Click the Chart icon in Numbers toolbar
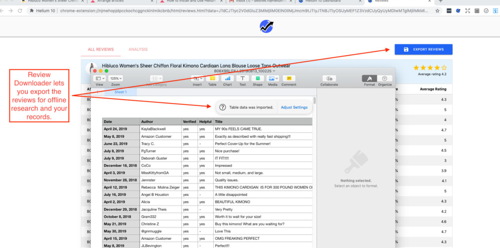The height and width of the screenshot is (248, 500). pos(228,79)
